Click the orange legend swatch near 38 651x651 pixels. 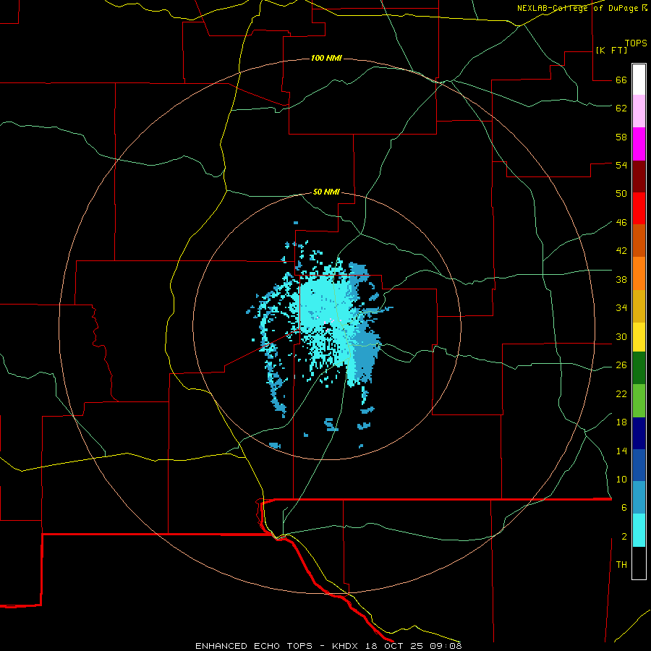coord(639,273)
